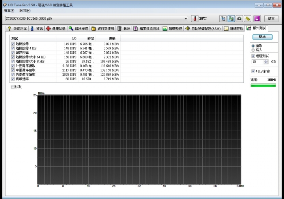Screen dimensions: 284x199
Task: Open the 效能測試 tab with lightbulb icon
Action: 17,28
